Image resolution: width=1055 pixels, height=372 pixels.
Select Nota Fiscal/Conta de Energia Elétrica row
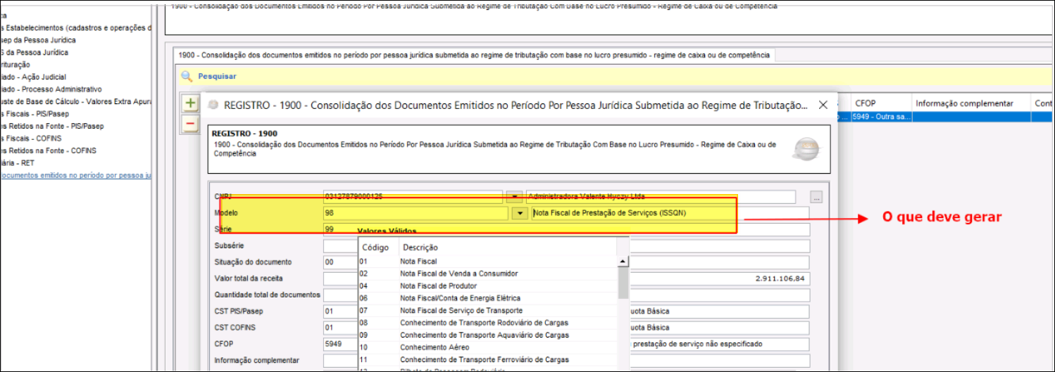coord(487,298)
